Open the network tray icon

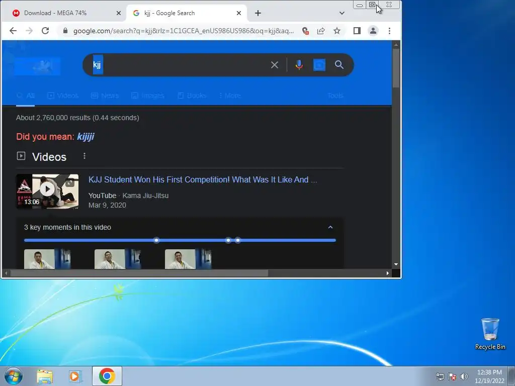pyautogui.click(x=440, y=376)
